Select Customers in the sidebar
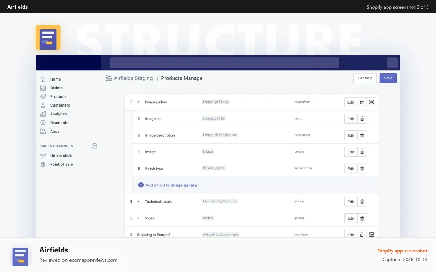The width and height of the screenshot is (436, 272). pyautogui.click(x=60, y=105)
